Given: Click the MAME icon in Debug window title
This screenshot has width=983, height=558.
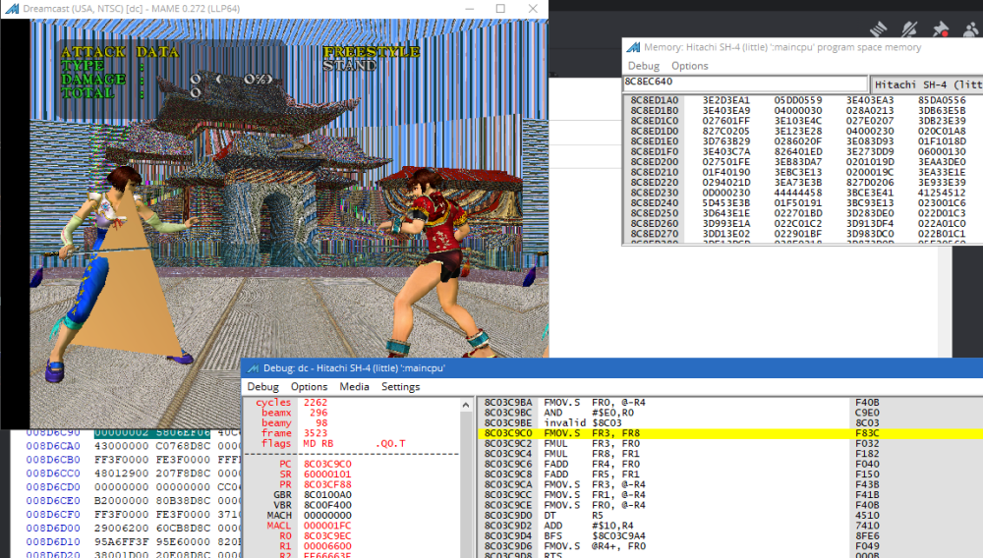Looking at the screenshot, I should coord(253,367).
